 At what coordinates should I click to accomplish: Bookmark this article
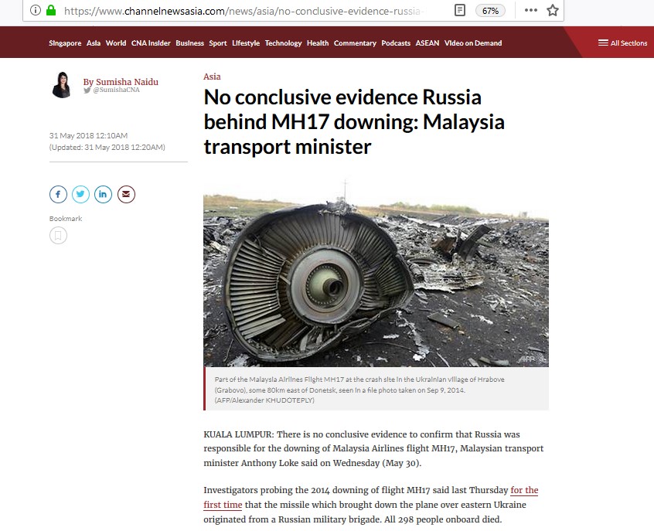point(58,236)
